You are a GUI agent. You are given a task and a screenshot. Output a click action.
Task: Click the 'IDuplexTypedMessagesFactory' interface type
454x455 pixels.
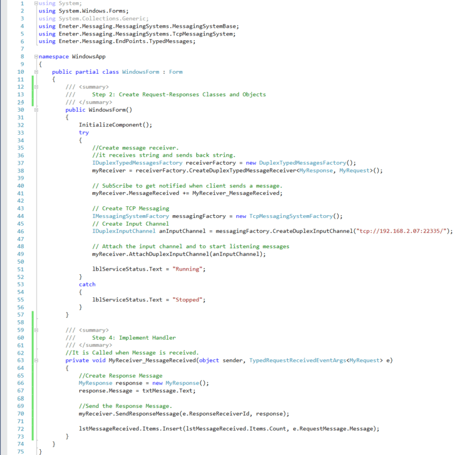point(137,162)
